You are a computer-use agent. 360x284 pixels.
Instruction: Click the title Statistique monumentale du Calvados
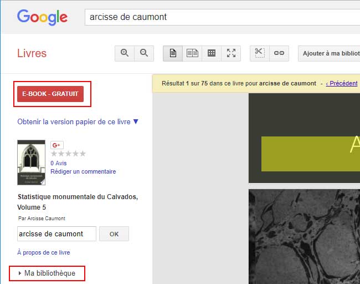click(x=78, y=202)
